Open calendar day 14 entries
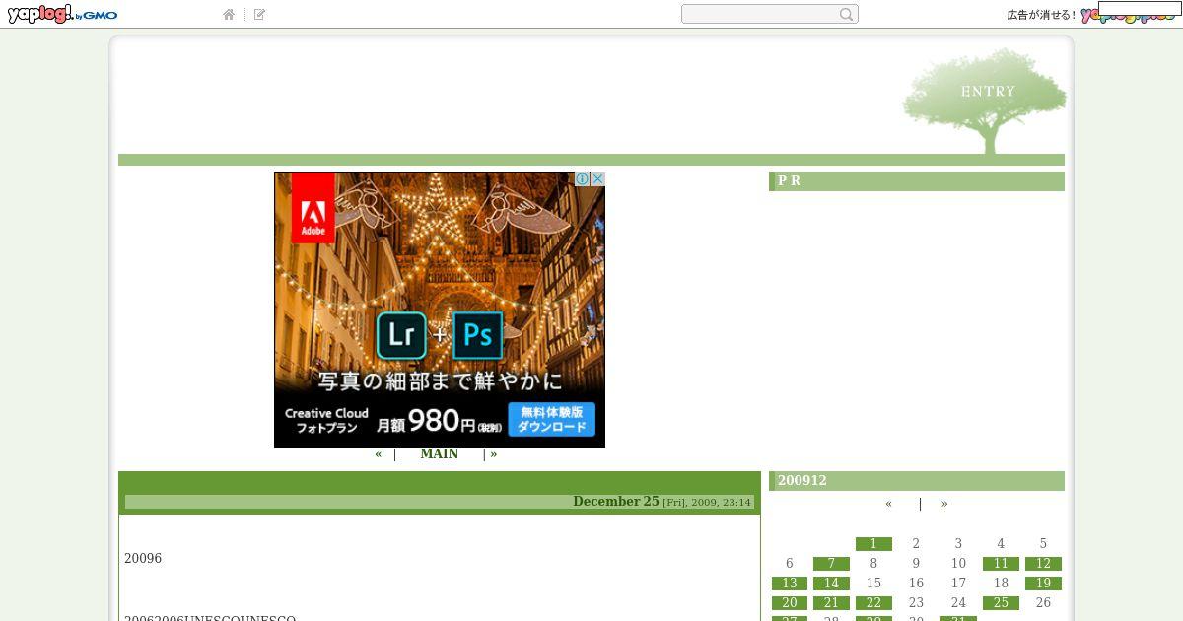1183x621 pixels. tap(831, 584)
